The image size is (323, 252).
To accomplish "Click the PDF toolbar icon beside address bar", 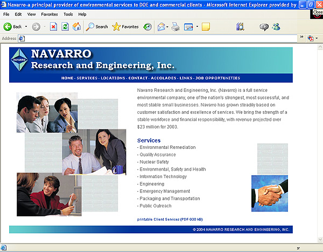I will click(x=311, y=38).
